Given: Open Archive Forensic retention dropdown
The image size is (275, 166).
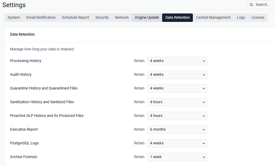Looking at the screenshot, I should click(x=177, y=157).
